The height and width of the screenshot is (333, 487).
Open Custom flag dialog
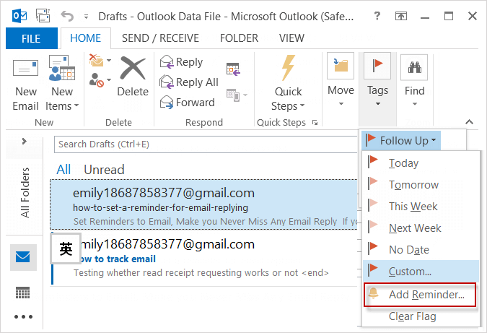tap(420, 271)
